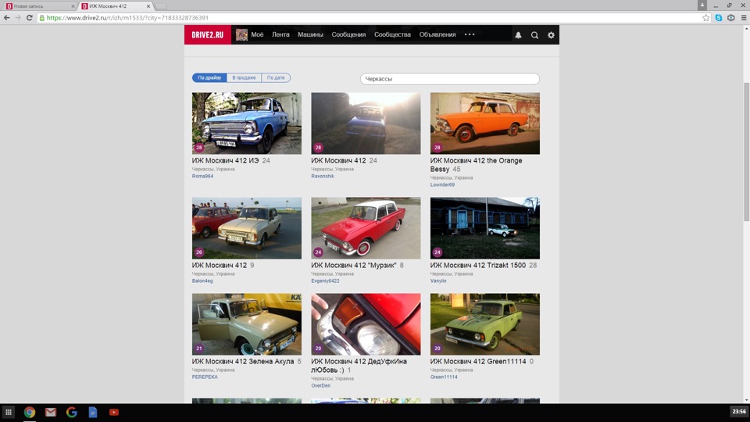Open Chrome hamburger menu
The height and width of the screenshot is (422, 750).
point(743,18)
